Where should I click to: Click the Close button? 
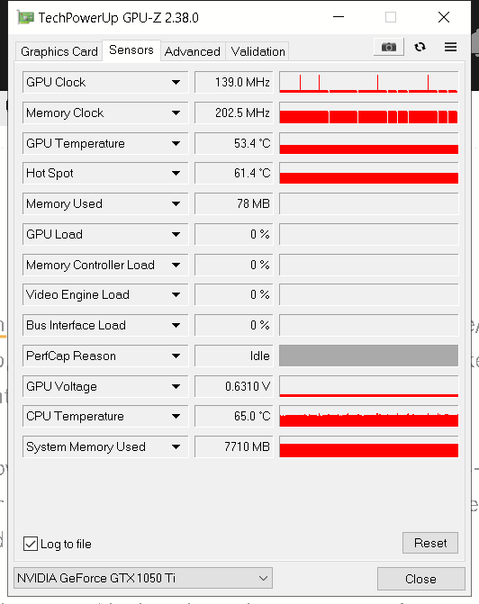420,579
